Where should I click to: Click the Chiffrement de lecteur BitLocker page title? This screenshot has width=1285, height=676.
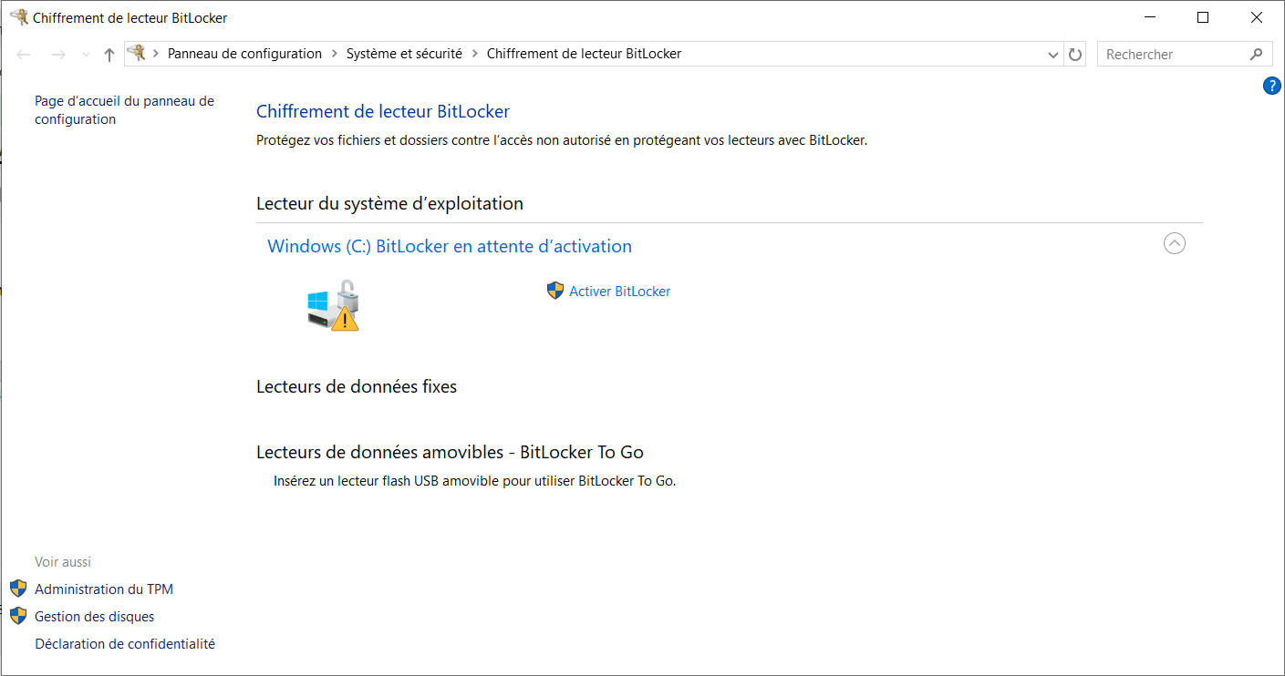tap(383, 111)
